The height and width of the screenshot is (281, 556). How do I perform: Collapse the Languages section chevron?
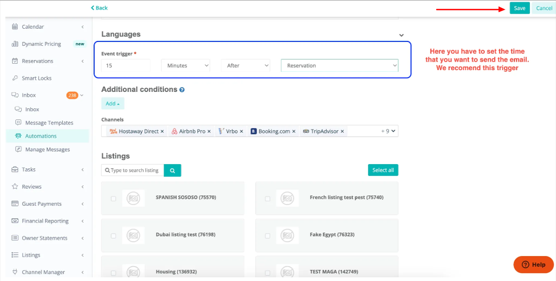coord(401,35)
